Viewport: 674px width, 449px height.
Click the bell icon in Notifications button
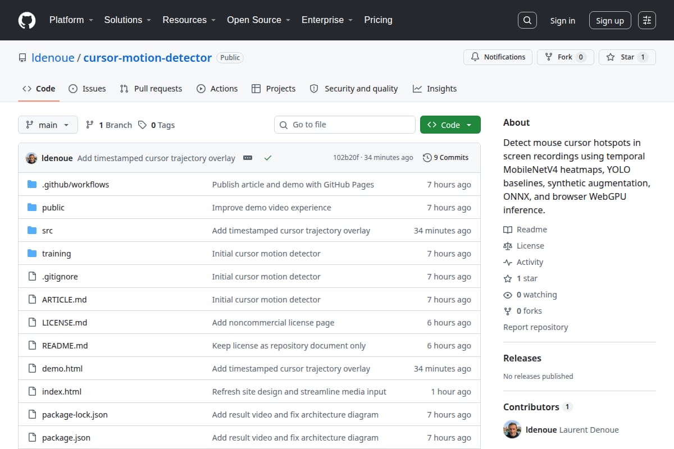(x=475, y=57)
